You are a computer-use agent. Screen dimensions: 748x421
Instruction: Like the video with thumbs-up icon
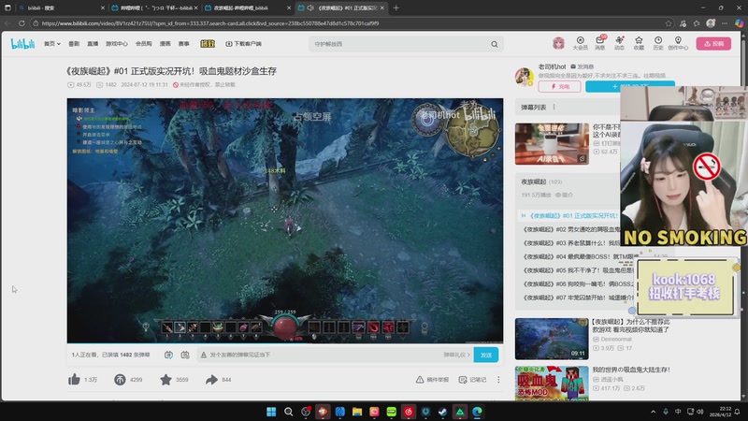(x=74, y=380)
